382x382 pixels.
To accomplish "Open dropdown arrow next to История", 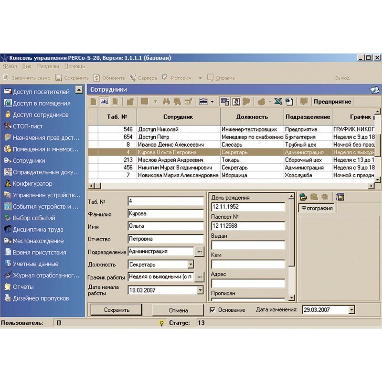I will (200, 78).
